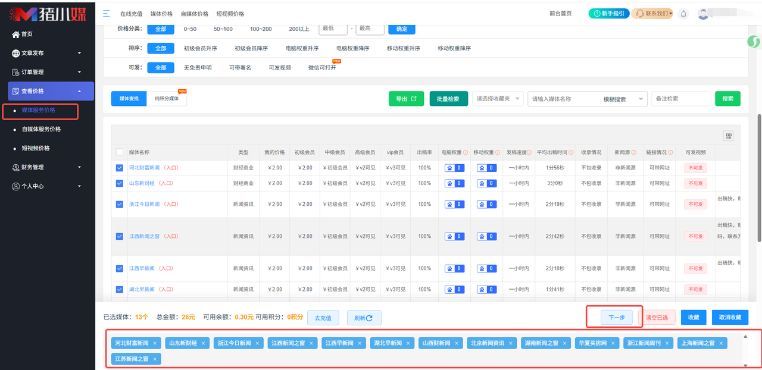This screenshot has width=762, height=370.
Task: Toggle the select-all checkbox in table header
Action: tap(120, 152)
